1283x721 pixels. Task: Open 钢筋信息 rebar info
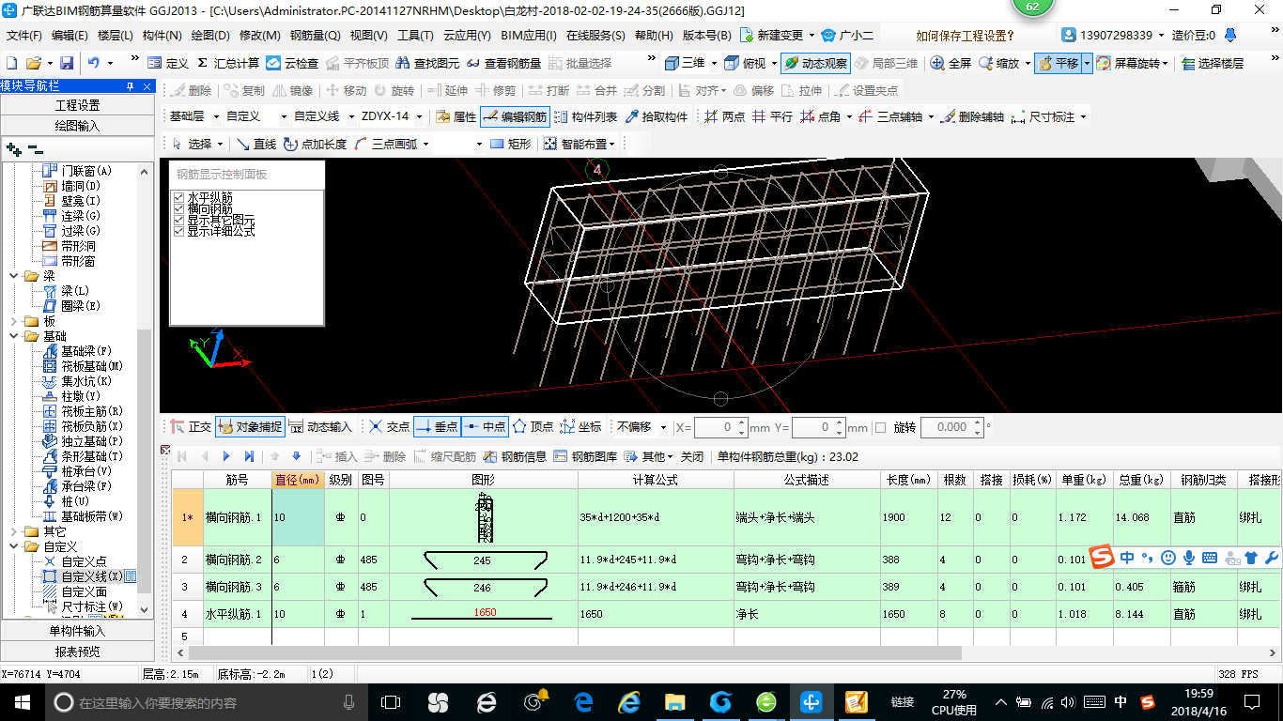516,456
